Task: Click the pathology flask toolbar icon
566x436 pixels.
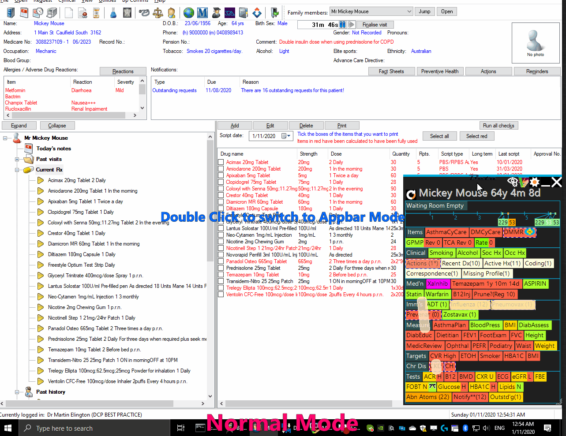Action: [x=113, y=13]
